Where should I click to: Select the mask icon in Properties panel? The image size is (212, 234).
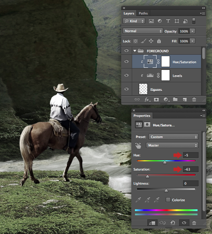coord(147,124)
